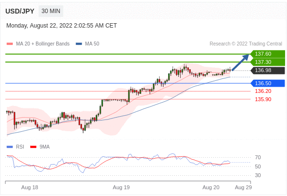
Task: Click the pink MA 20 legend swatch
Action: pyautogui.click(x=10, y=44)
